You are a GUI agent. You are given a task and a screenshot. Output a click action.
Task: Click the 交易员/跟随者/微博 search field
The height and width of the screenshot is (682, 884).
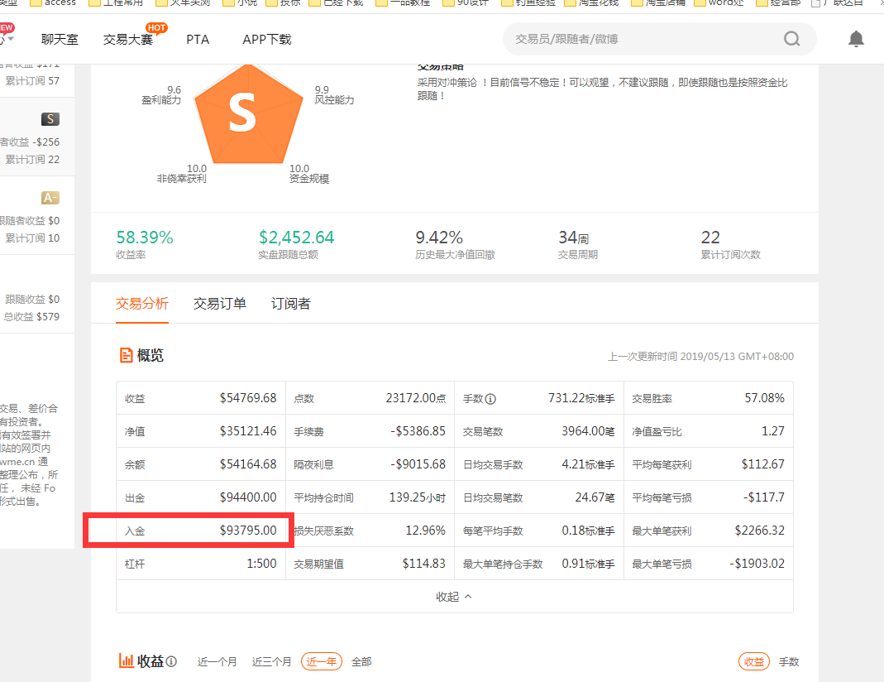click(641, 39)
